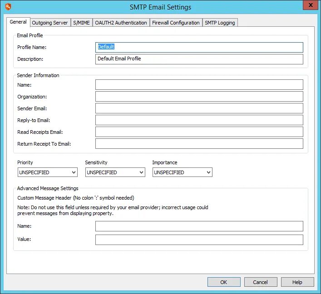Go to the SMTP Logging tab
Screen dimensions: 321x294
point(220,23)
